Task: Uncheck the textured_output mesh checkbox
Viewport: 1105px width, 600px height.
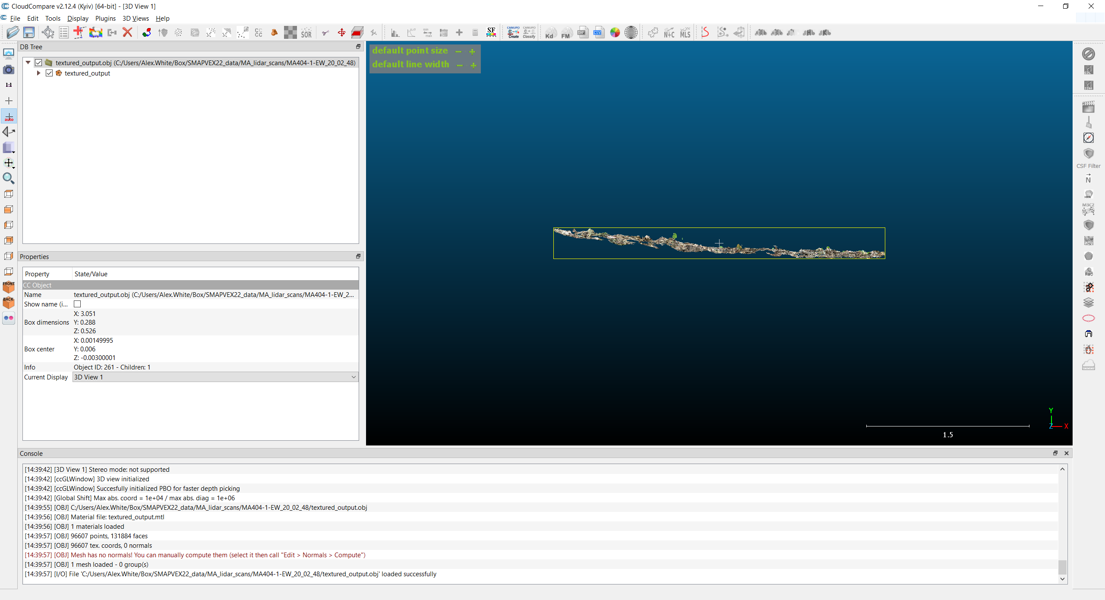Action: [x=49, y=73]
